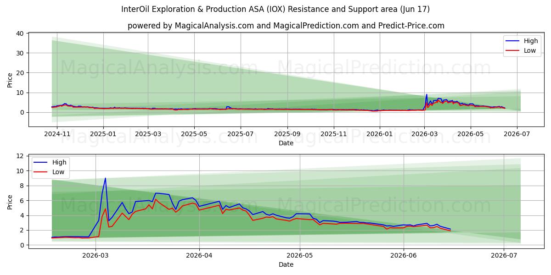Click the '4' y-axis tick on the bottom chart

[x=22, y=215]
